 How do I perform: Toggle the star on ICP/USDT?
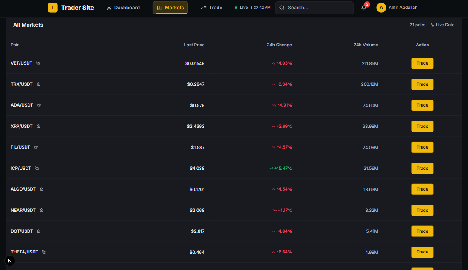click(x=37, y=168)
